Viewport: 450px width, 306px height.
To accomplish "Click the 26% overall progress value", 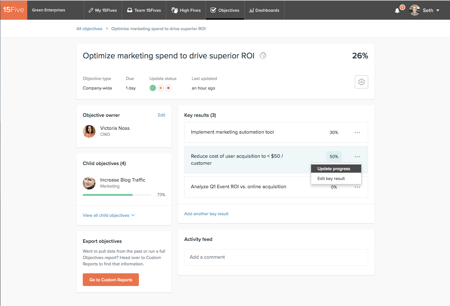I will click(360, 56).
